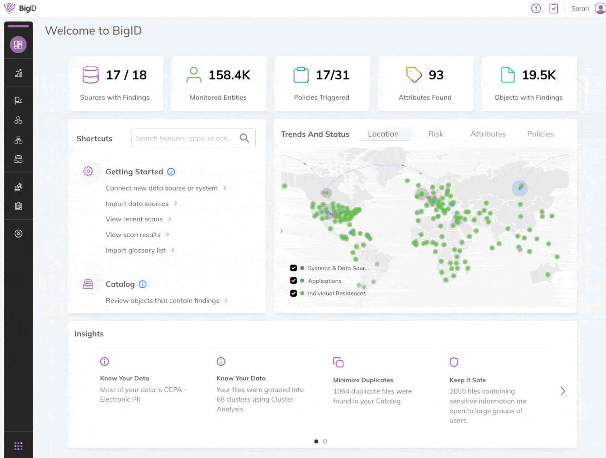Open Sarah's user profile avatar

[x=600, y=8]
